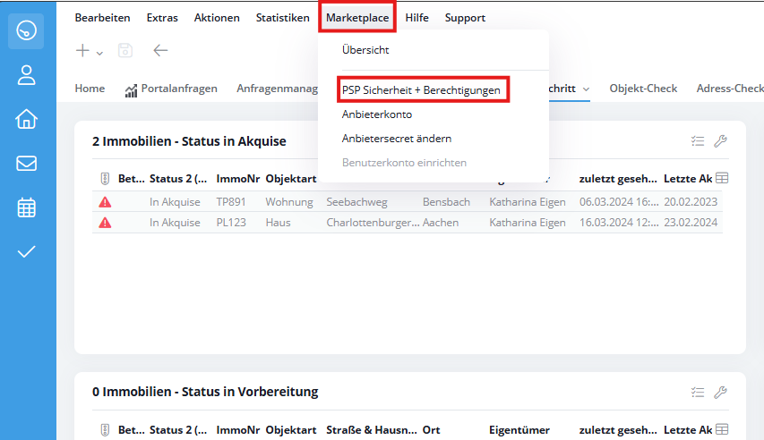Image resolution: width=764 pixels, height=440 pixels.
Task: Open the calendar icon in the sidebar
Action: (27, 207)
